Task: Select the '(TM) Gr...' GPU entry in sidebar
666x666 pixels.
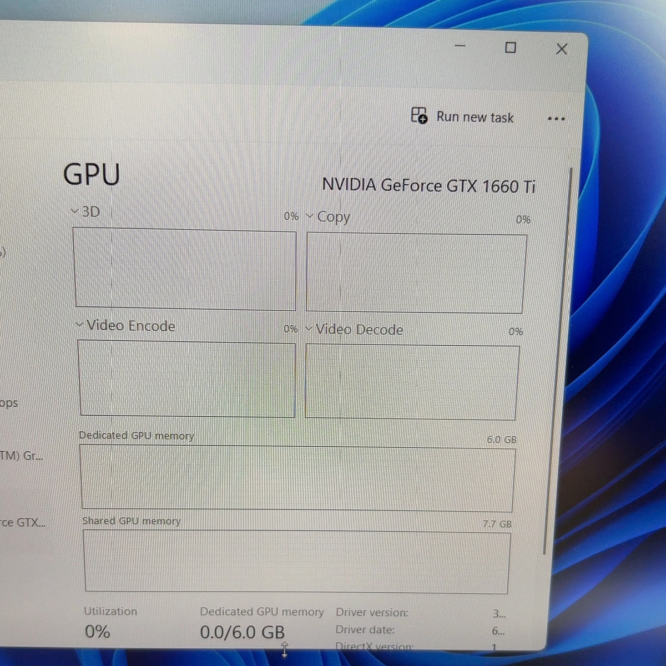Action: click(21, 456)
